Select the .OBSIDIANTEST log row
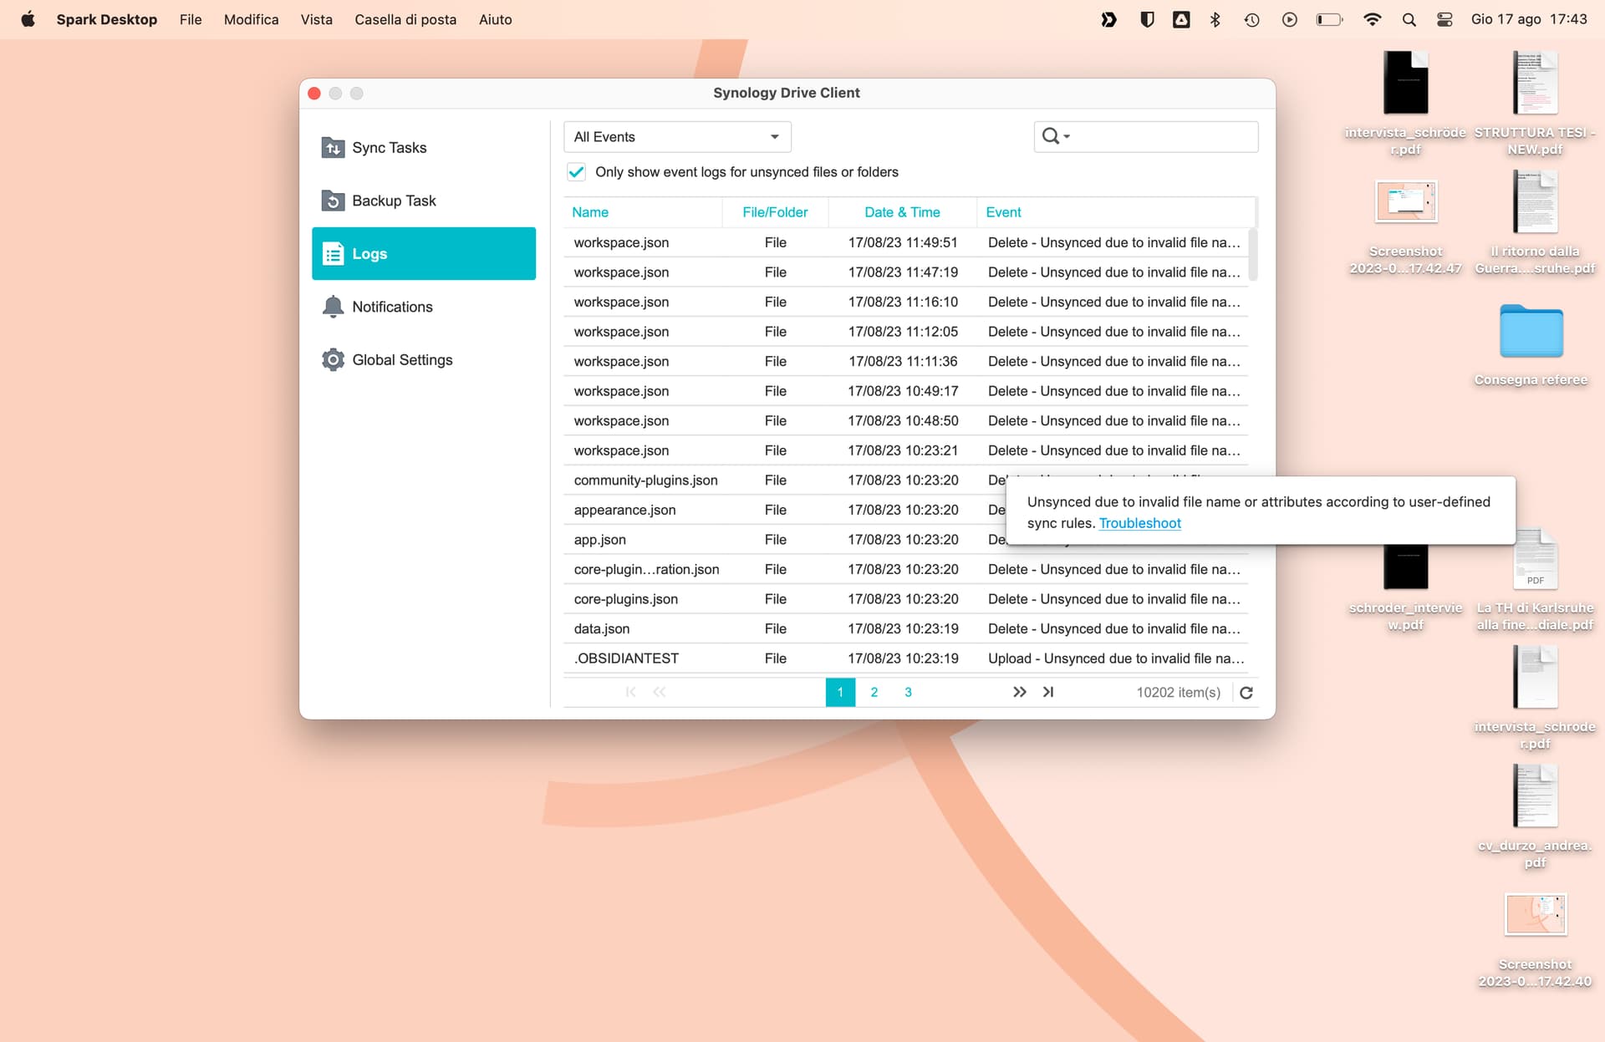 pyautogui.click(x=906, y=658)
